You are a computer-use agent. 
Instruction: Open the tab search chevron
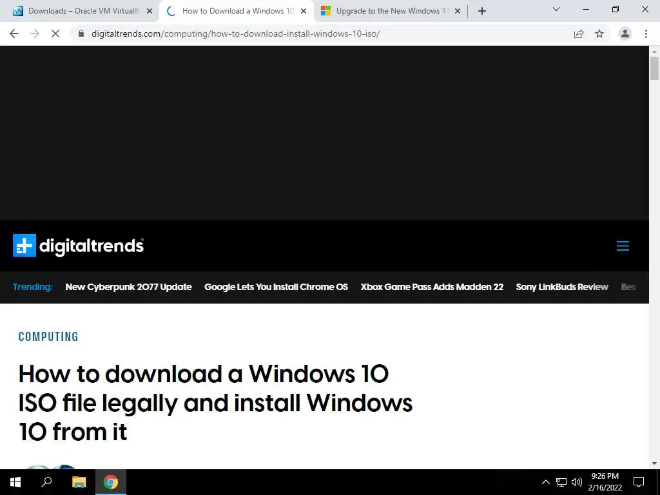556,9
